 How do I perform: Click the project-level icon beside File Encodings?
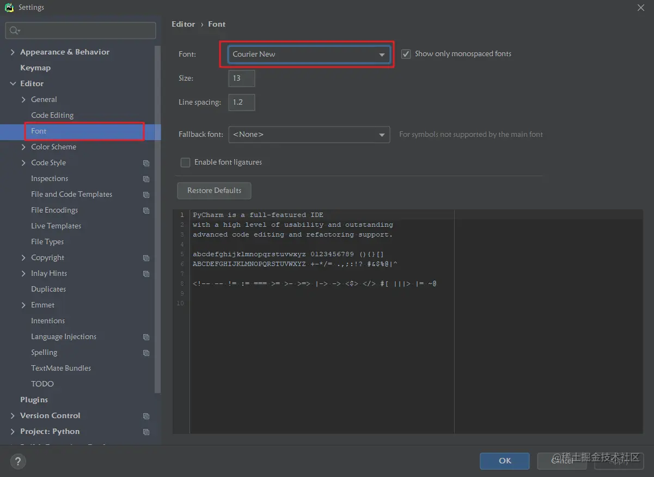[x=146, y=210]
